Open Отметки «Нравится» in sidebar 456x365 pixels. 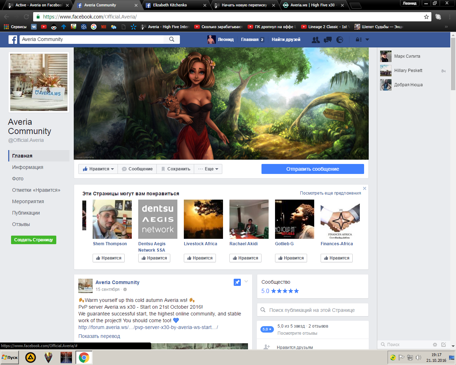[x=36, y=190]
